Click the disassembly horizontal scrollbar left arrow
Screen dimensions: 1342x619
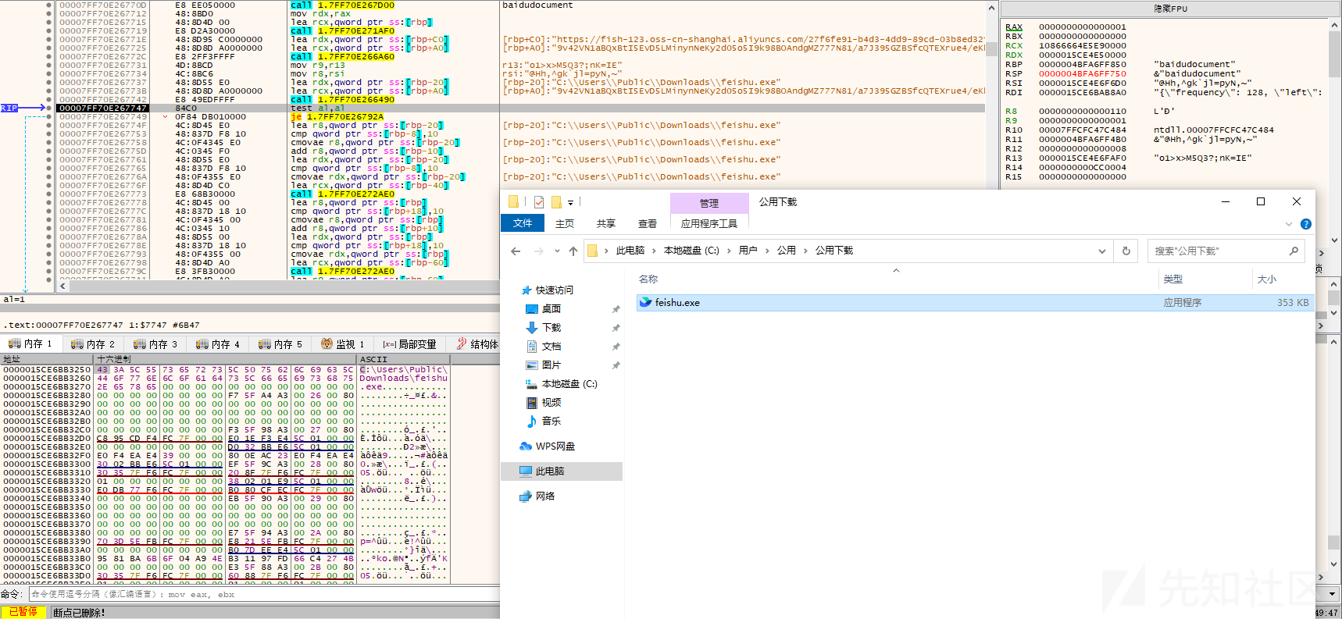tap(62, 286)
